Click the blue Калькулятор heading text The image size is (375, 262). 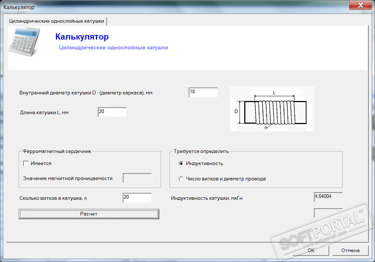point(82,37)
